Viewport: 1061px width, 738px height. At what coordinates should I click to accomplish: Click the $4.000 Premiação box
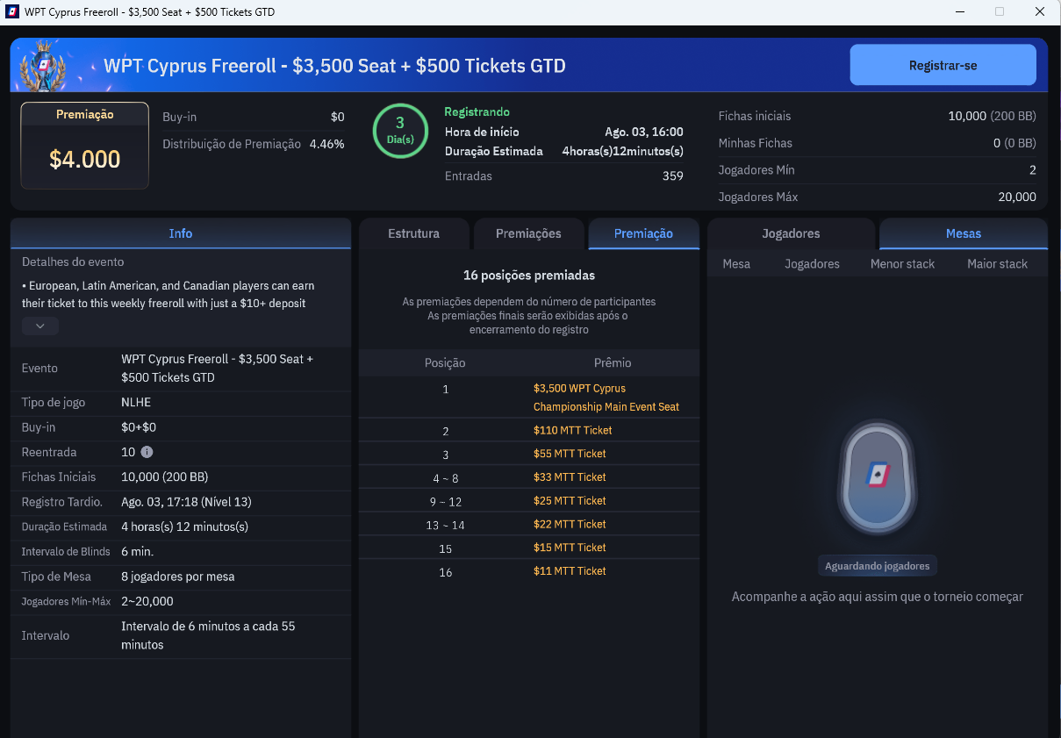coord(85,146)
